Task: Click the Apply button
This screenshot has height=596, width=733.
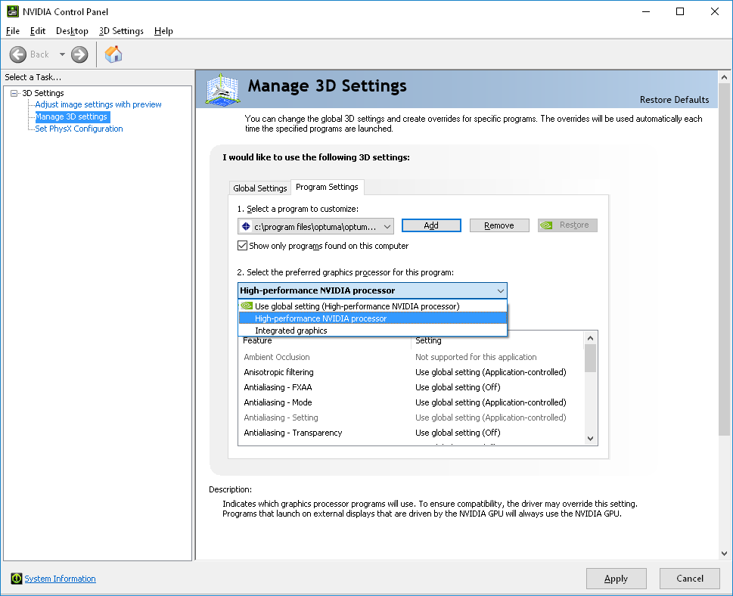Action: (617, 579)
